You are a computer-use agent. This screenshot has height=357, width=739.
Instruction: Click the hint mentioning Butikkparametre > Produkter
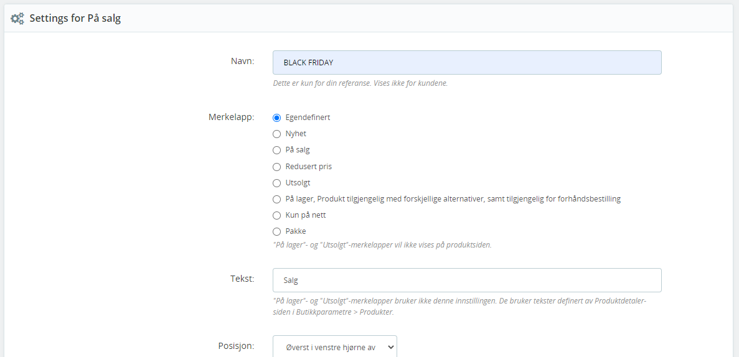(459, 306)
